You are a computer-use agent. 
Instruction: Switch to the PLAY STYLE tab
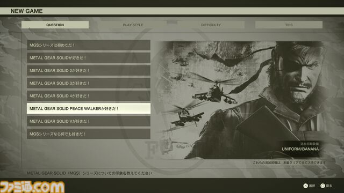[x=133, y=25]
